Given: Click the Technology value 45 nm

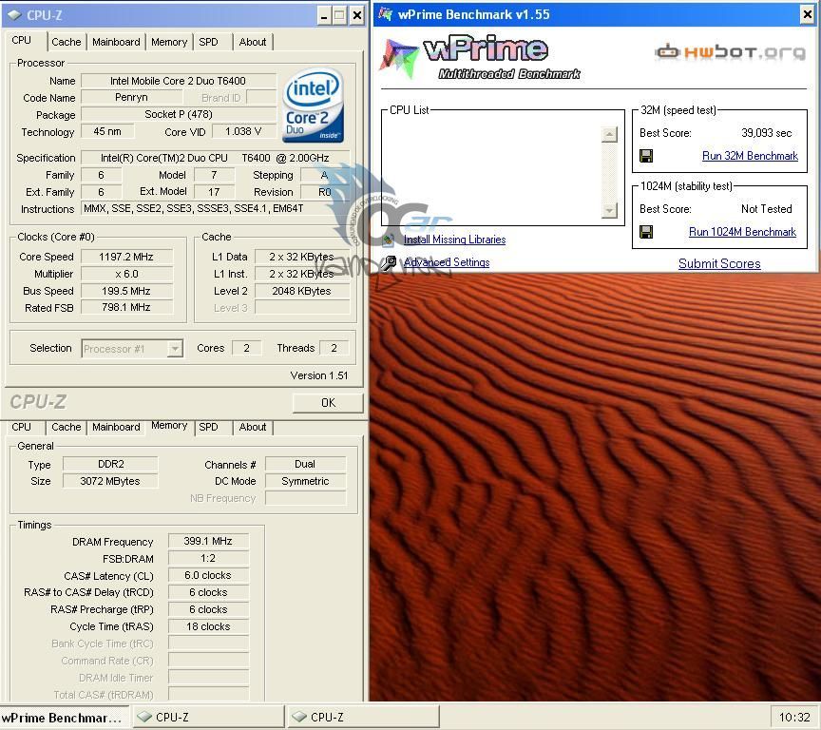Looking at the screenshot, I should pos(107,131).
